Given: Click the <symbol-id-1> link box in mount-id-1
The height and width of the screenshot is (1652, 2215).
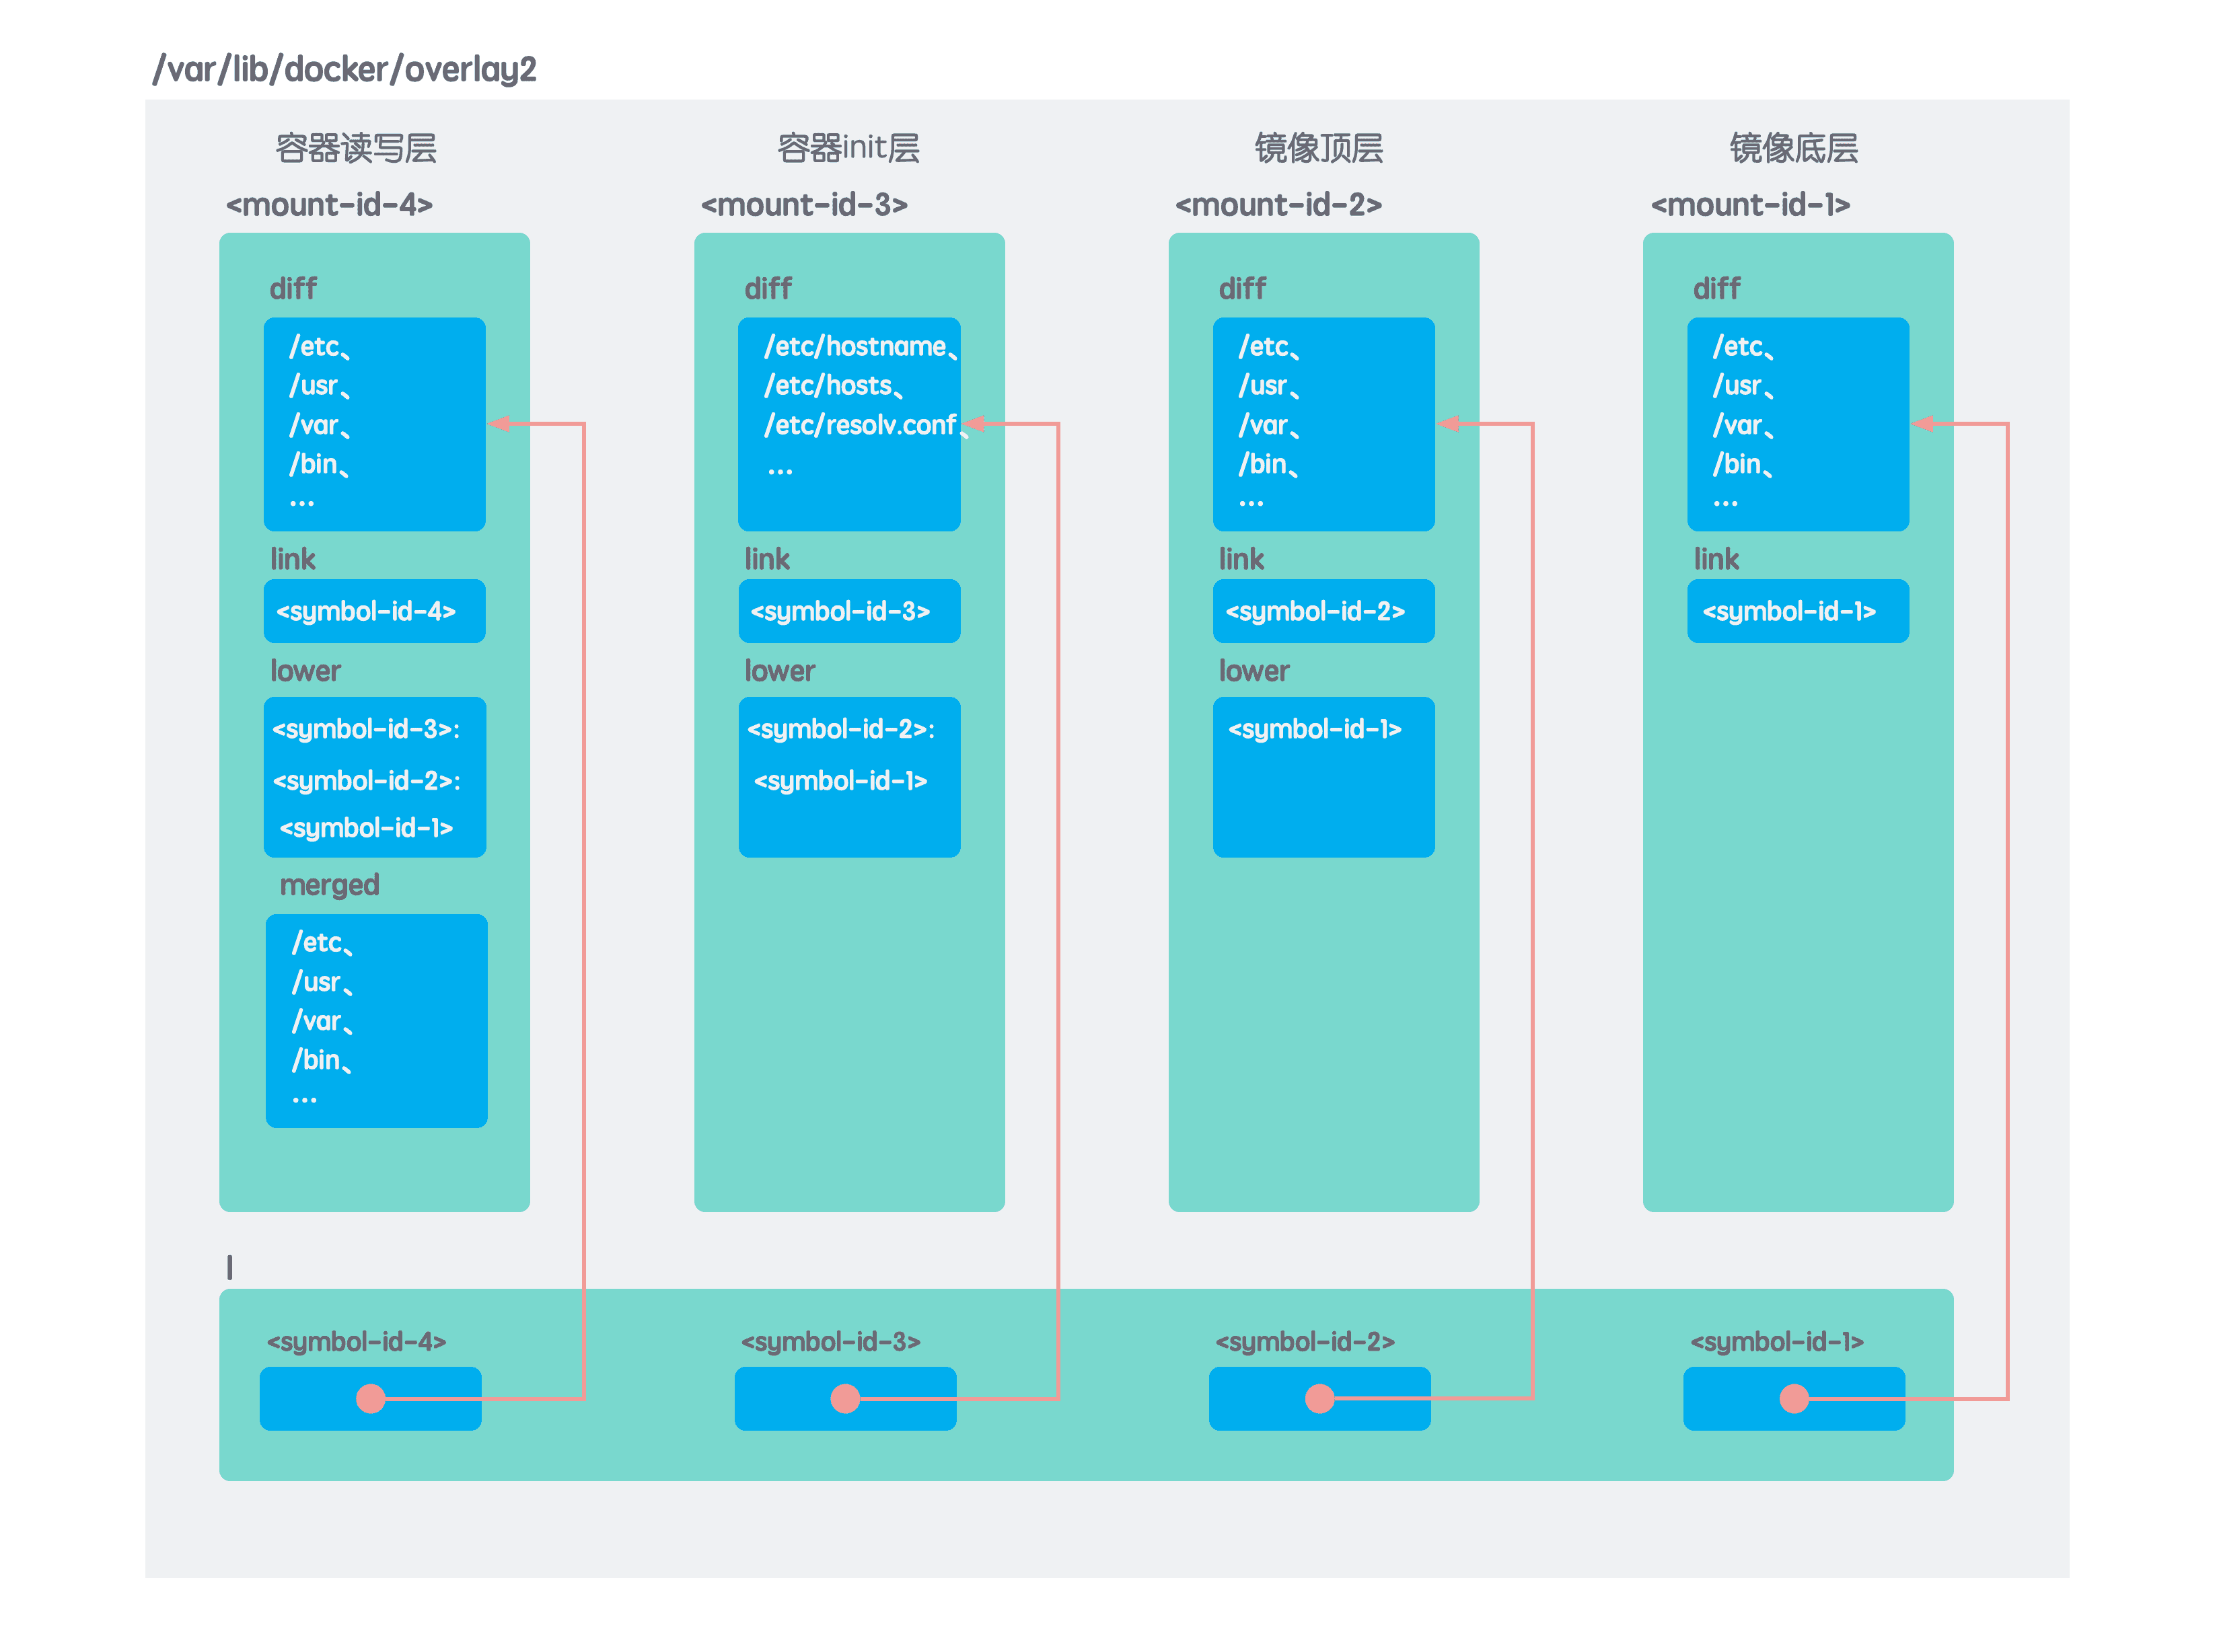Looking at the screenshot, I should pos(1796,610).
